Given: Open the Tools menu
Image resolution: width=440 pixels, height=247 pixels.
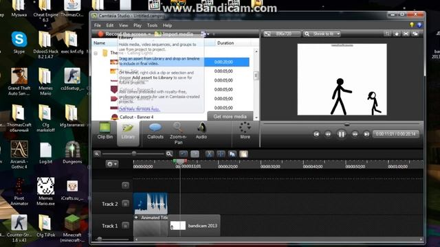Looking at the screenshot, I should (152, 25).
